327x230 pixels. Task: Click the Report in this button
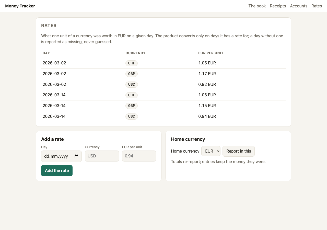[239, 151]
